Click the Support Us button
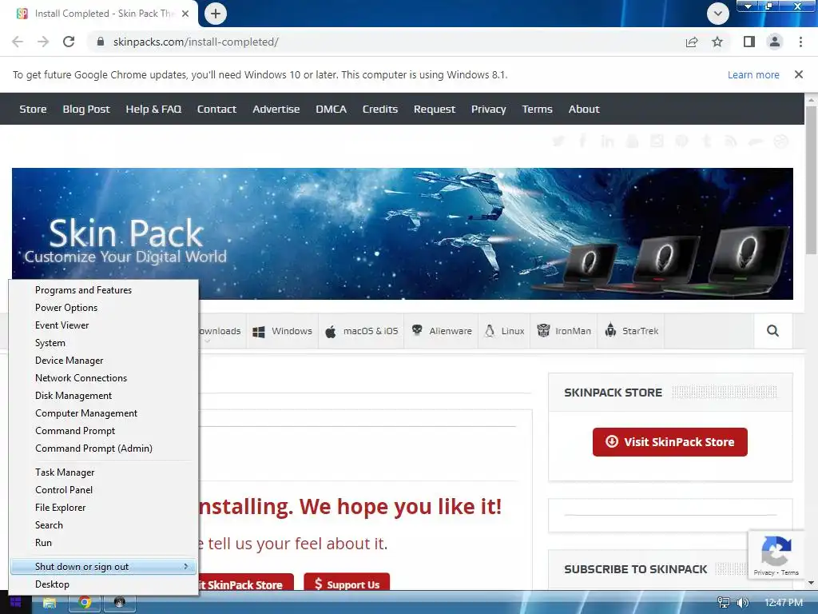 click(x=347, y=584)
